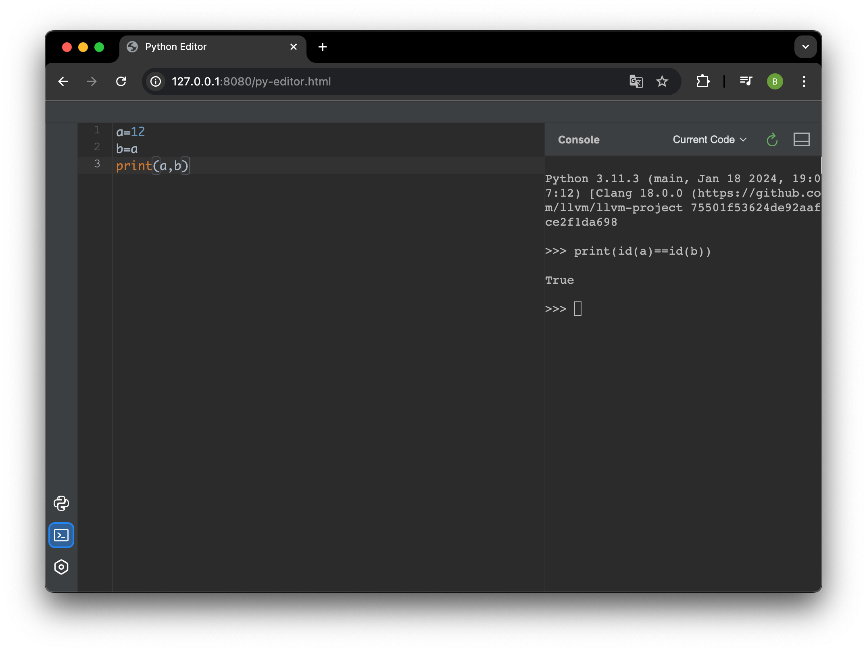Click line number 1 in gutter
Screen dimensions: 867x652
pyautogui.click(x=97, y=130)
